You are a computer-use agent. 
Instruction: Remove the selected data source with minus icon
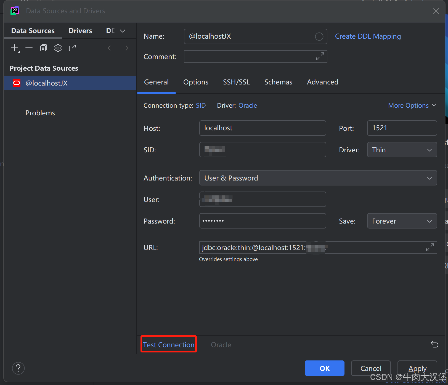29,48
